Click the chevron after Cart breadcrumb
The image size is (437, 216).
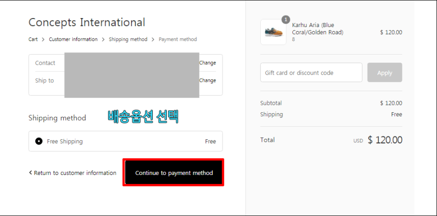click(x=43, y=40)
